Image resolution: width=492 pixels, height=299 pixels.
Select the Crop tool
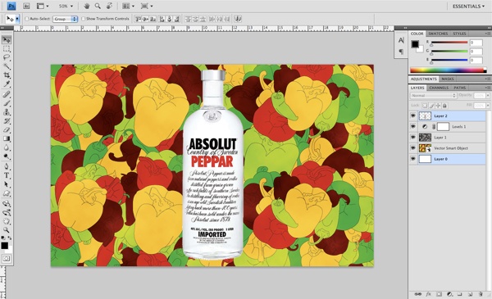click(x=7, y=75)
